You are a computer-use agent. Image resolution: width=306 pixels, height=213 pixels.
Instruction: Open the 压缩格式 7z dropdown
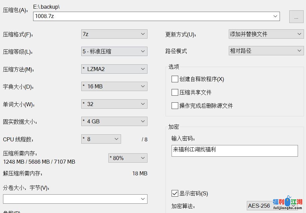coord(114,34)
